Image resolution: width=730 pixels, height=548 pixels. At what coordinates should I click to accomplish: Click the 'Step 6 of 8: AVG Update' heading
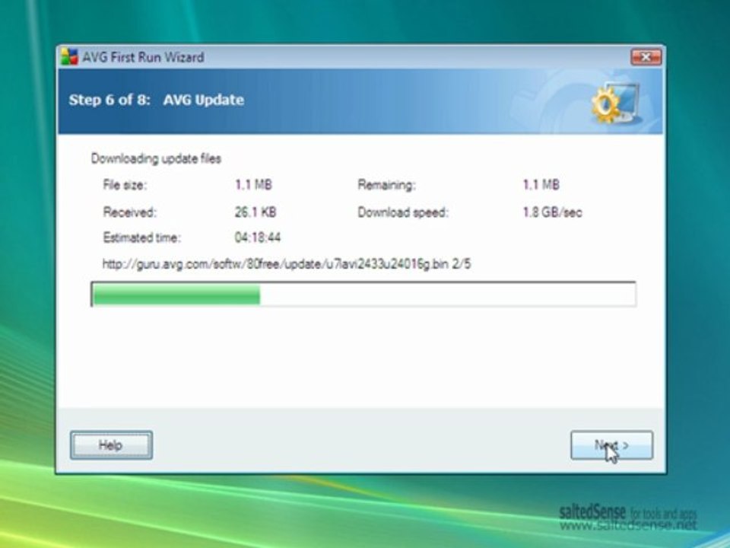tap(157, 100)
